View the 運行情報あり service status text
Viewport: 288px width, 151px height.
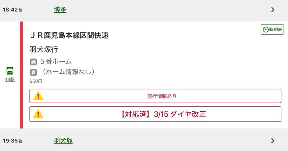click(162, 96)
